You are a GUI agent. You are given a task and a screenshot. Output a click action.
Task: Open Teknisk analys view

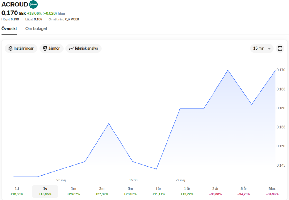pos(84,48)
